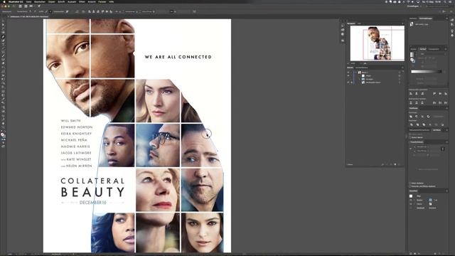Open the Navigator panel flyout menu

(x=403, y=23)
